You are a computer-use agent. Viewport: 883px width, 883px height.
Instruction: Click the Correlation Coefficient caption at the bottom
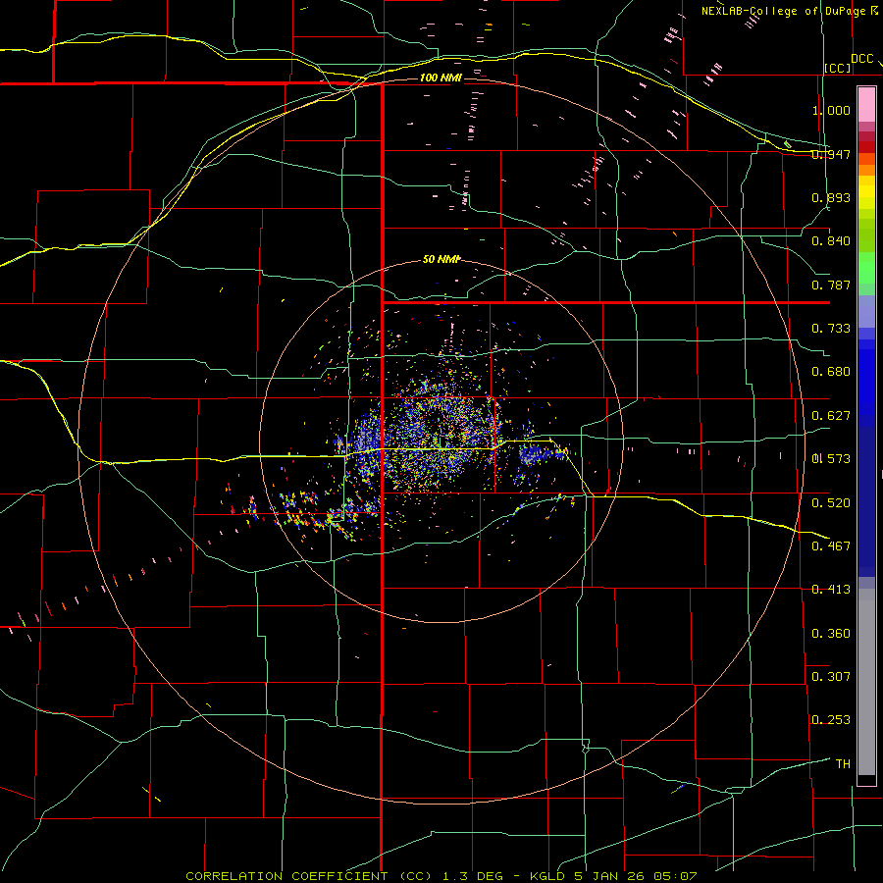441,876
